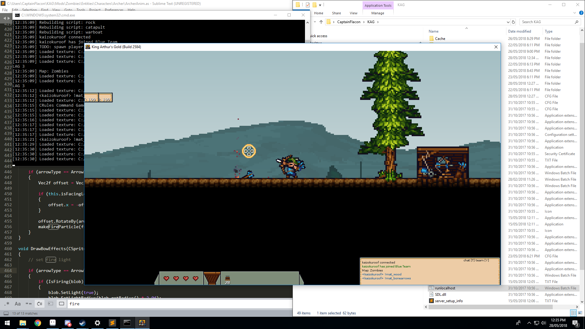The width and height of the screenshot is (585, 329).
Task: Select the runlocalhost batch file
Action: 445,288
